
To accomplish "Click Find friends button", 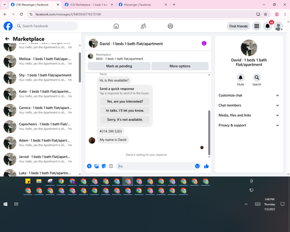I will [238, 26].
